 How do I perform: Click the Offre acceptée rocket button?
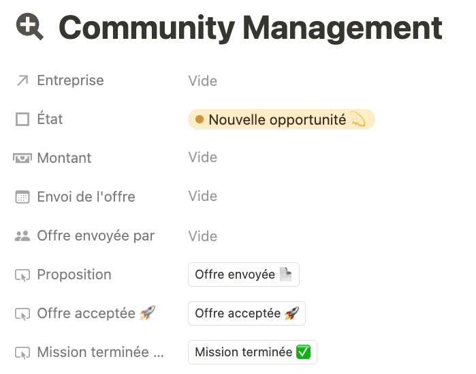pos(247,313)
